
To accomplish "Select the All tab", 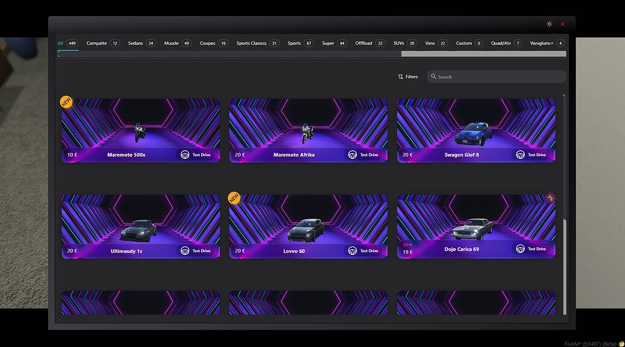I will (68, 43).
